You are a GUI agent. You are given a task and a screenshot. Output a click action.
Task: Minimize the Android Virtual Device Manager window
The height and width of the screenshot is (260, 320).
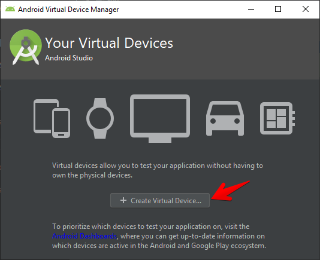coord(251,9)
